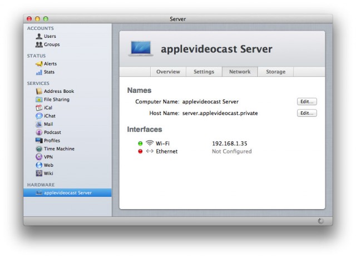This screenshot has width=356, height=258.
Task: Select applevideocast Server under Hardware
Action: pos(67,192)
